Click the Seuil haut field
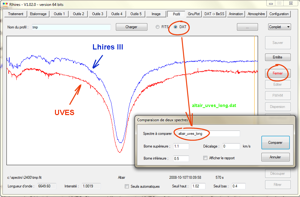300x197 pixels. [198, 186]
